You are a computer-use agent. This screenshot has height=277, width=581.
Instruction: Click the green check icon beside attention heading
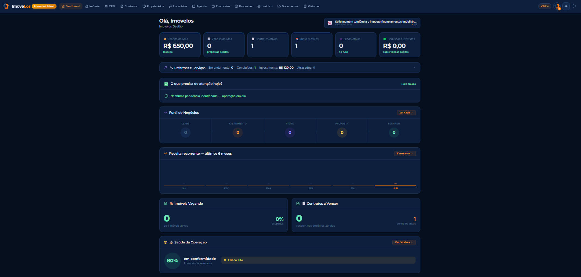pyautogui.click(x=166, y=84)
